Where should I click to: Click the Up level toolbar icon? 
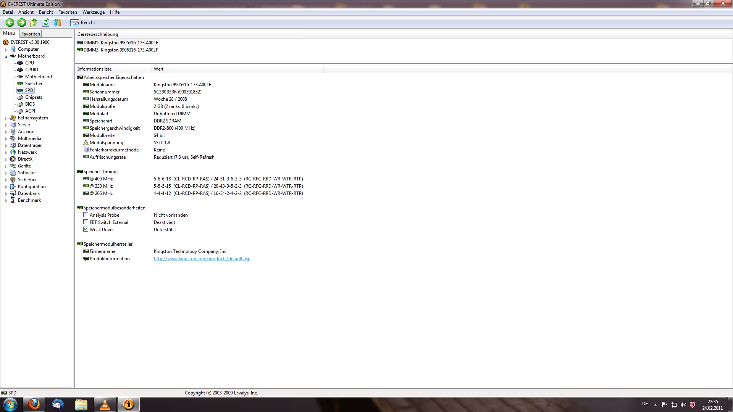[x=34, y=23]
